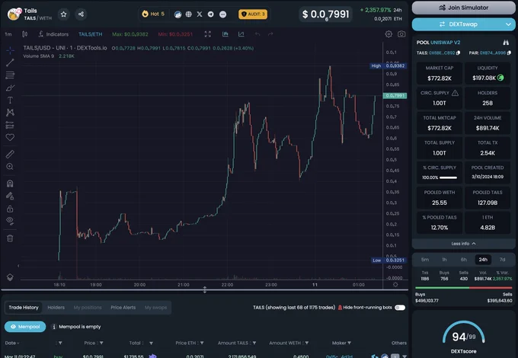This screenshot has height=358, width=518.
Task: Select the Text annotation tool
Action: (x=10, y=100)
